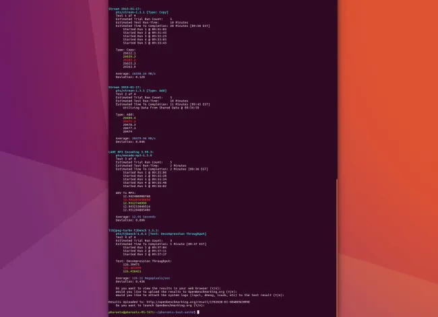Viewport: 438px width, 317px height.
Task: Click 'Started Run 1 @ 09:31' in the Copy test
Action: tap(145, 30)
